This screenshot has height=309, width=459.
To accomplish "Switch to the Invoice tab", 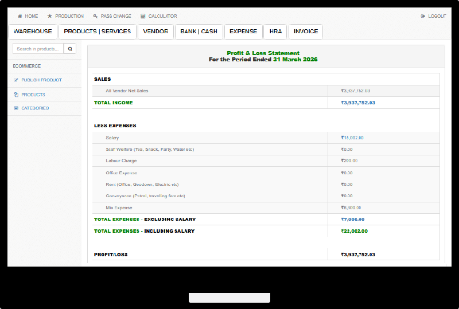I will 306,32.
